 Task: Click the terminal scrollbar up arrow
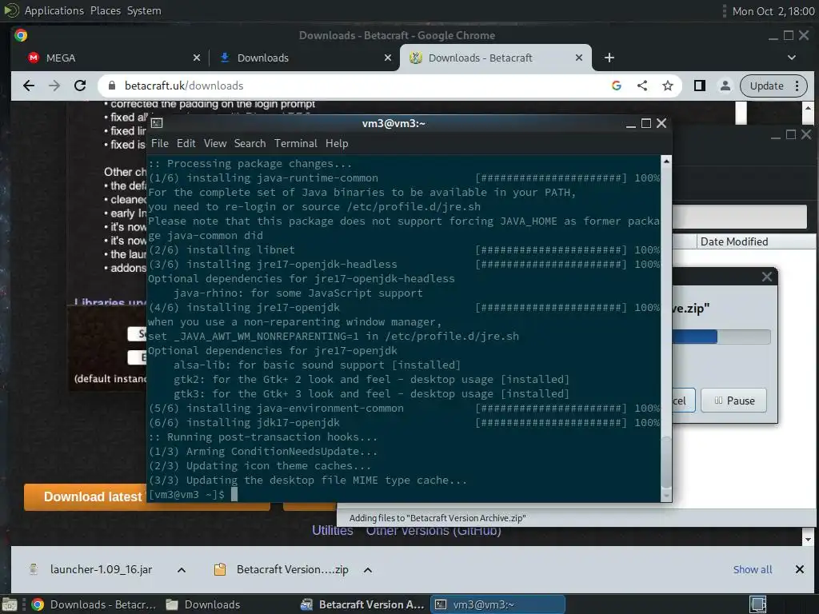pos(666,161)
